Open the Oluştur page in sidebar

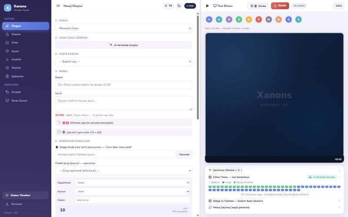[26, 26]
